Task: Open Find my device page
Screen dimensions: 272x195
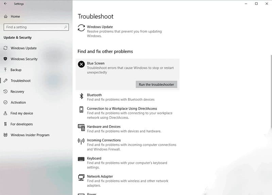Action: [22, 113]
